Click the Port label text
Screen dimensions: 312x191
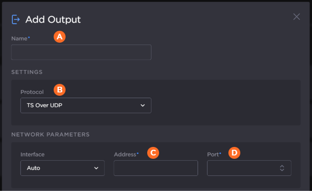click(214, 155)
